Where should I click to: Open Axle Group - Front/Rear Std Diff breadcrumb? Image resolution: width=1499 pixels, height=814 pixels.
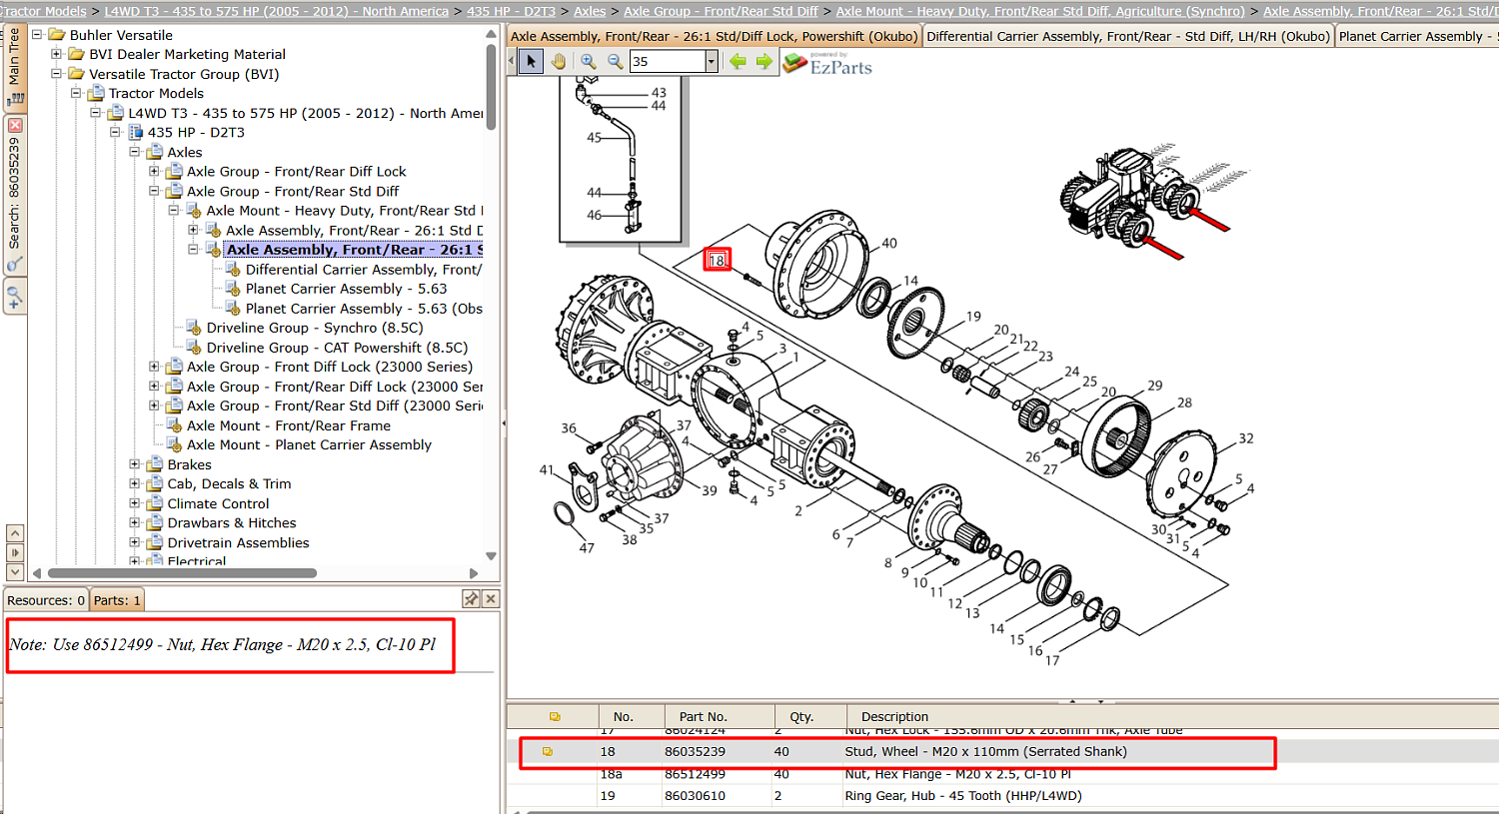click(721, 11)
